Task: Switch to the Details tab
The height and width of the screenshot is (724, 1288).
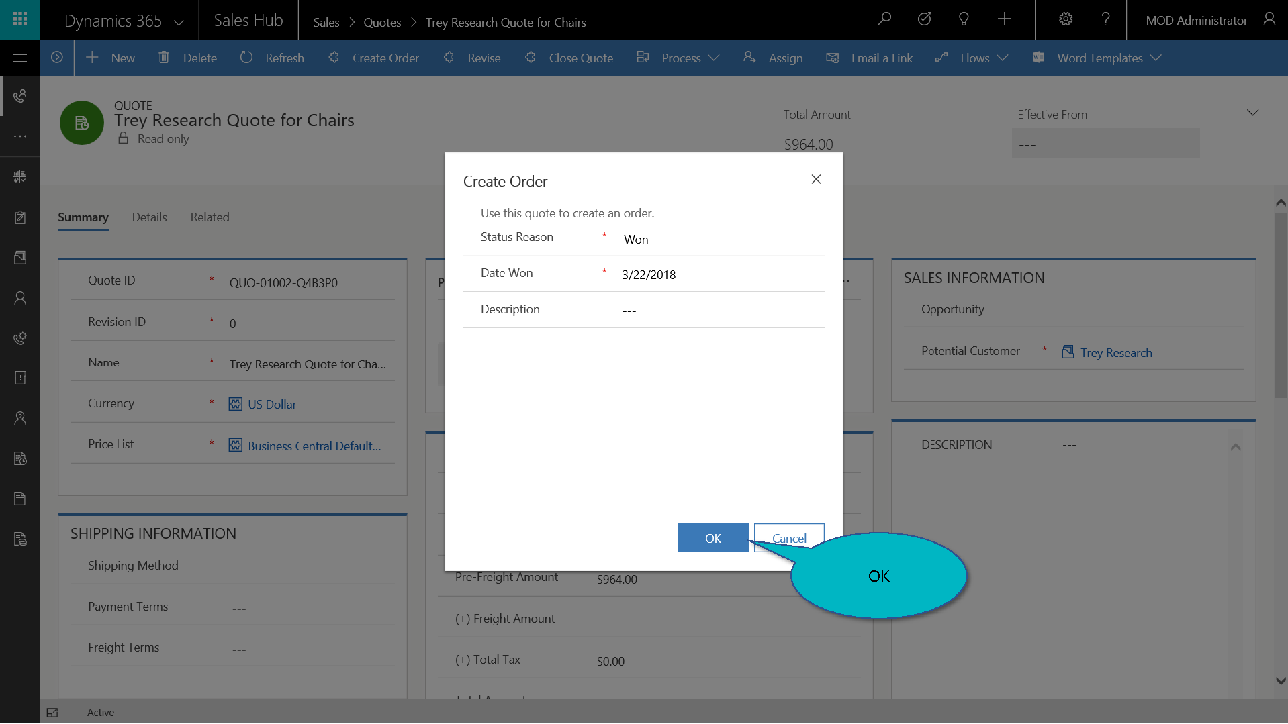Action: 149,217
